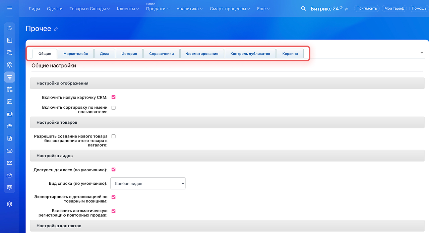Open the CRM funnel icon in sidebar

[x=9, y=77]
